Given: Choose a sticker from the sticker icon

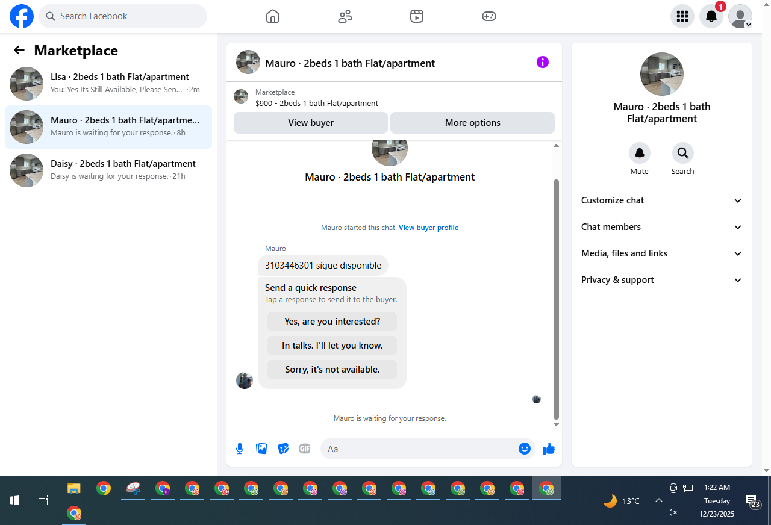Looking at the screenshot, I should [283, 449].
